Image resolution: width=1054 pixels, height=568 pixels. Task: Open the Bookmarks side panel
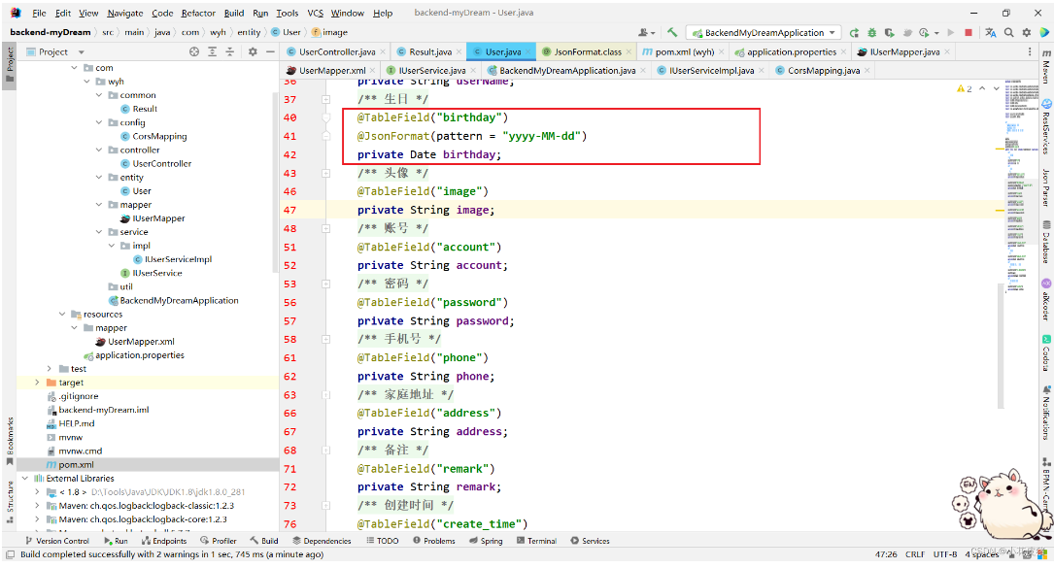tap(10, 441)
